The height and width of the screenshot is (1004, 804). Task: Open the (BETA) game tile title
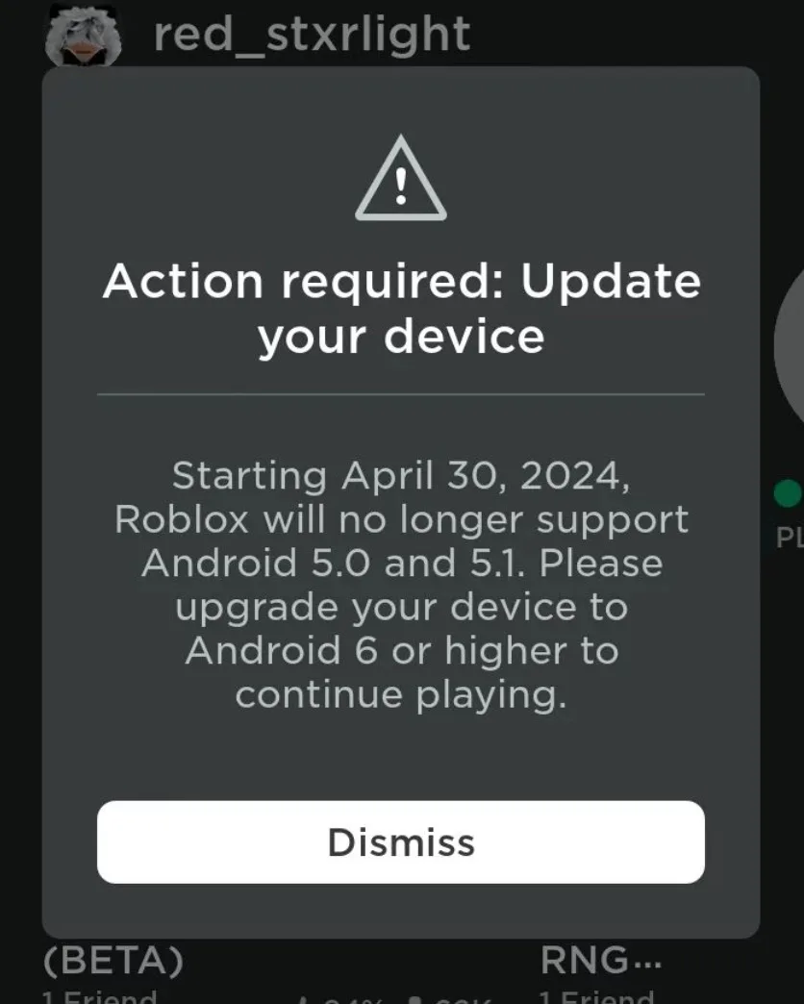click(113, 960)
